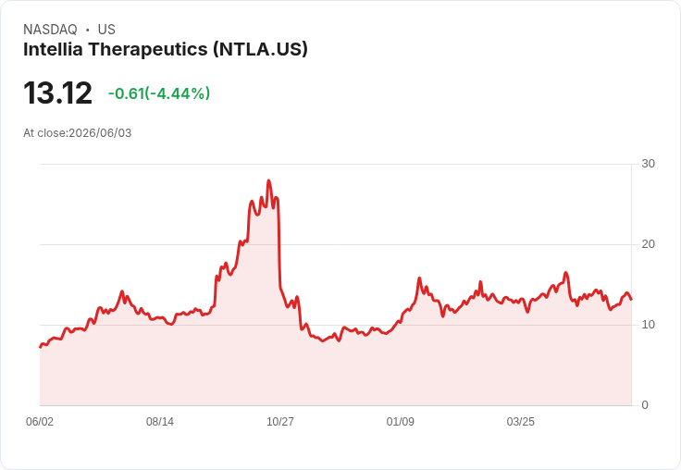
Task: Click the 13.12 closing price
Action: pos(57,93)
